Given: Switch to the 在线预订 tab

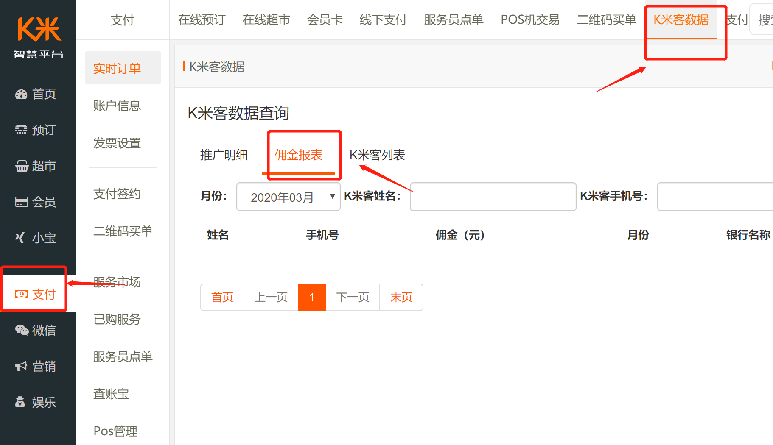Looking at the screenshot, I should tap(202, 20).
